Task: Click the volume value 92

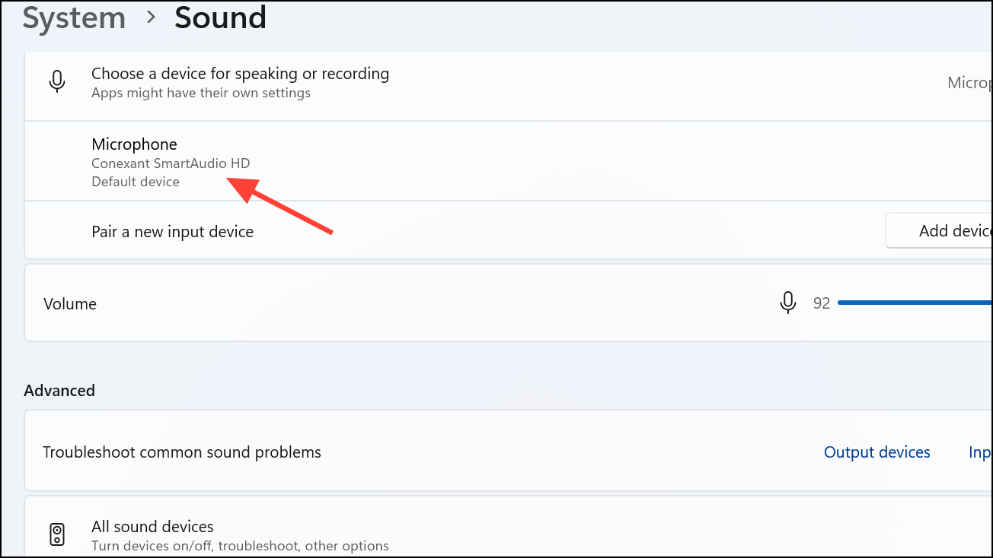Action: pyautogui.click(x=822, y=303)
